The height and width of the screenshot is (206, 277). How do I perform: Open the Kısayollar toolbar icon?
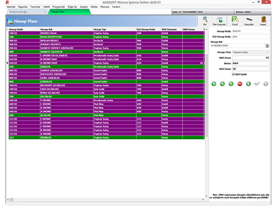tap(249, 21)
